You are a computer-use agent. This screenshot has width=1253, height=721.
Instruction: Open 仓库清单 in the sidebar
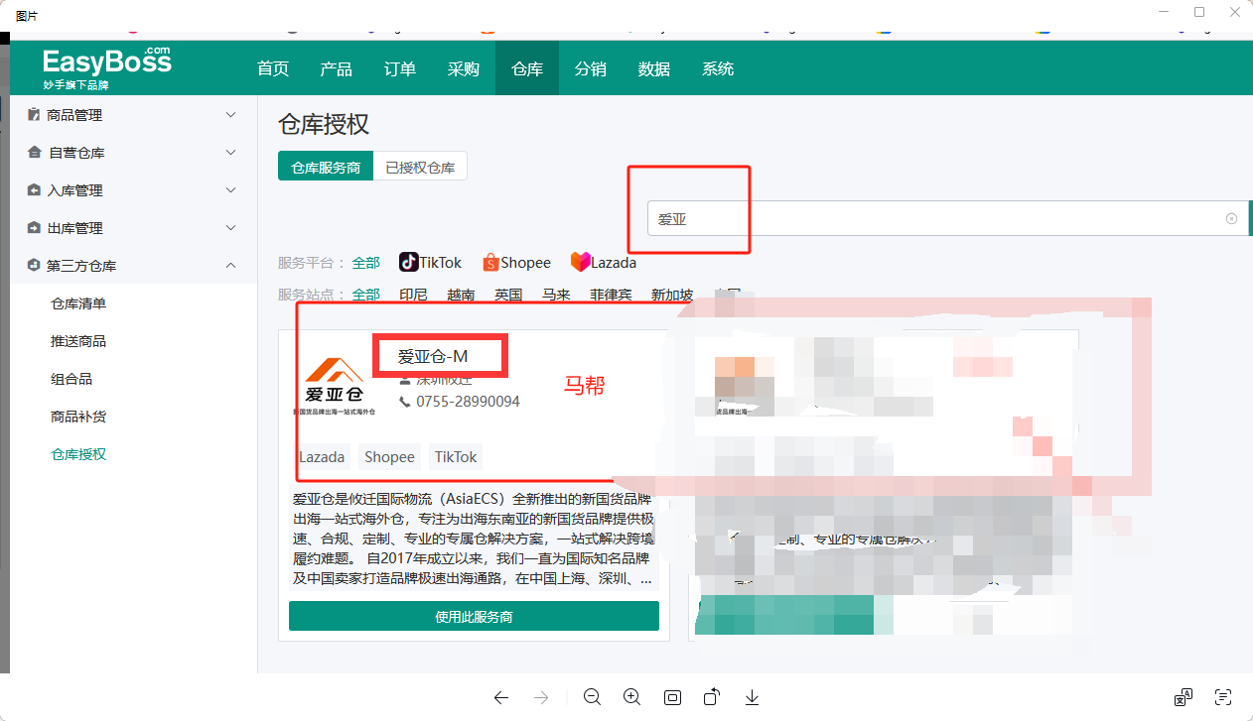[x=78, y=303]
